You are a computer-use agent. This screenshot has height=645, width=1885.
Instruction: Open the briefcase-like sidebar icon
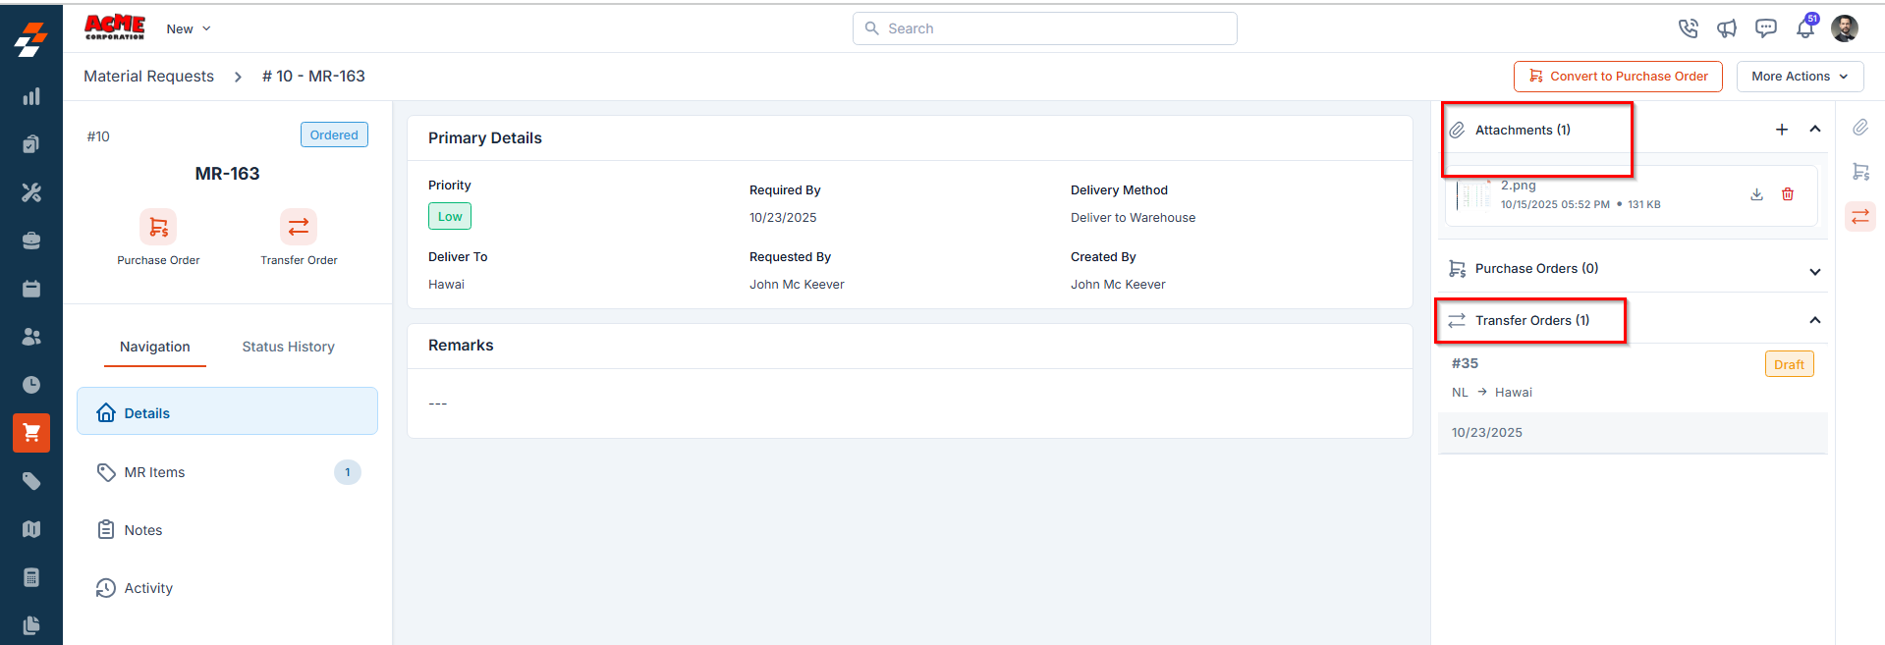31,241
